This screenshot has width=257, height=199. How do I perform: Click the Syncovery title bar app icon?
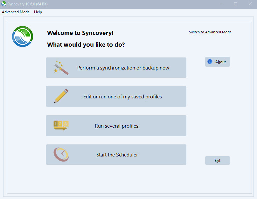pos(3,4)
